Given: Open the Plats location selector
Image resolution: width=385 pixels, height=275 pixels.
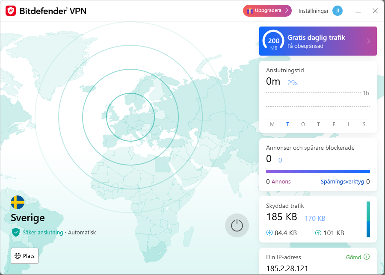Looking at the screenshot, I should coord(24,256).
